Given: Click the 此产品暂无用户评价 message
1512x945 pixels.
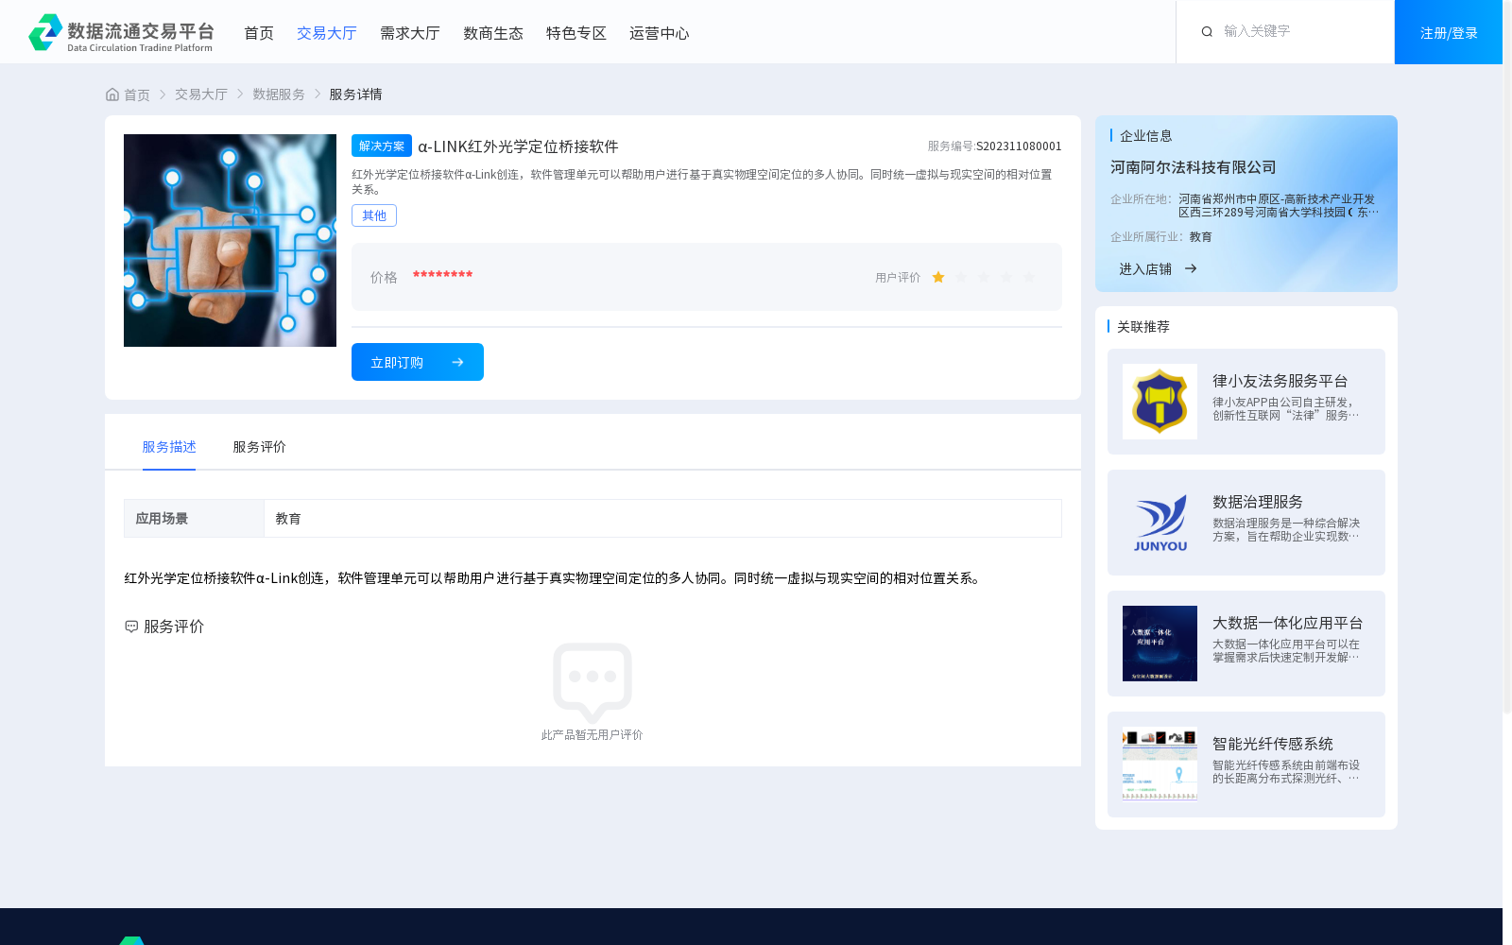Looking at the screenshot, I should tap(593, 735).
